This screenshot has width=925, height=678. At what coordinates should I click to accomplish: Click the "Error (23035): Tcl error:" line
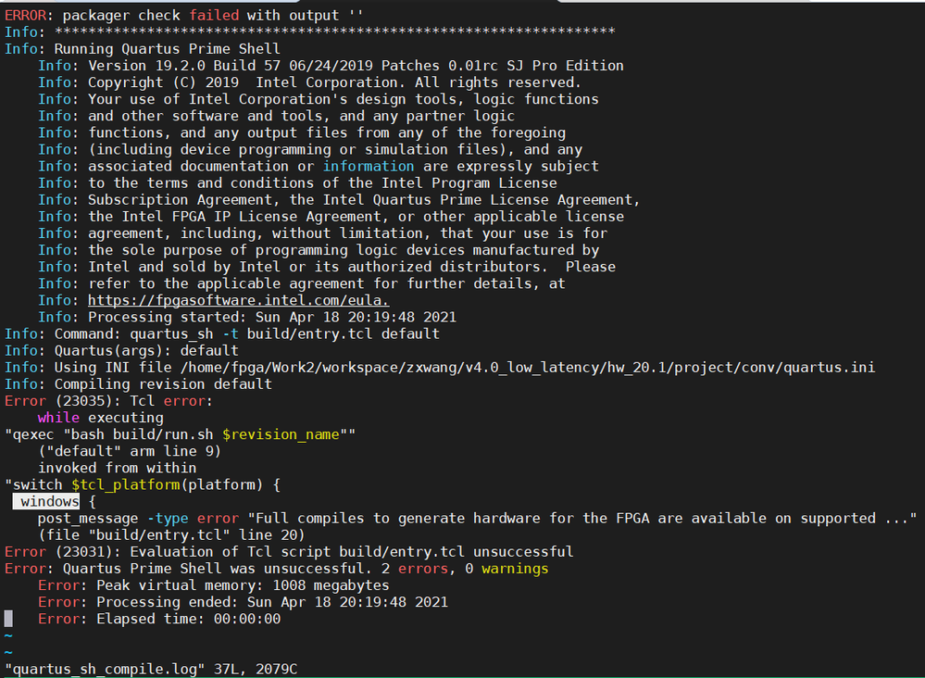[x=108, y=401]
